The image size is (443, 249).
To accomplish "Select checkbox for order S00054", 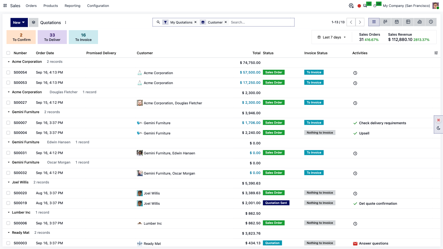I will (8, 72).
